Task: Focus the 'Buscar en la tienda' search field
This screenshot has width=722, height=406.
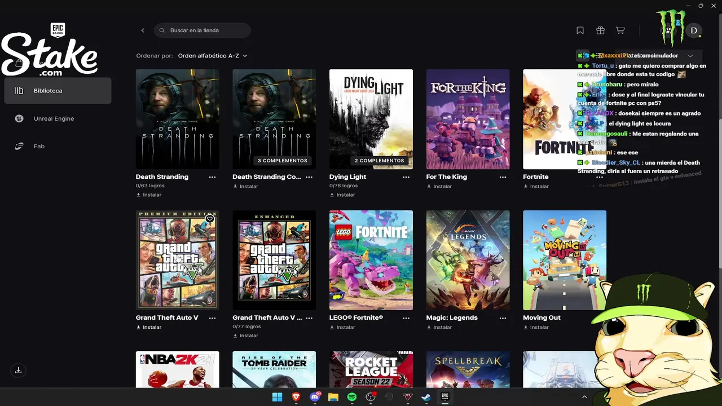Action: coord(202,30)
